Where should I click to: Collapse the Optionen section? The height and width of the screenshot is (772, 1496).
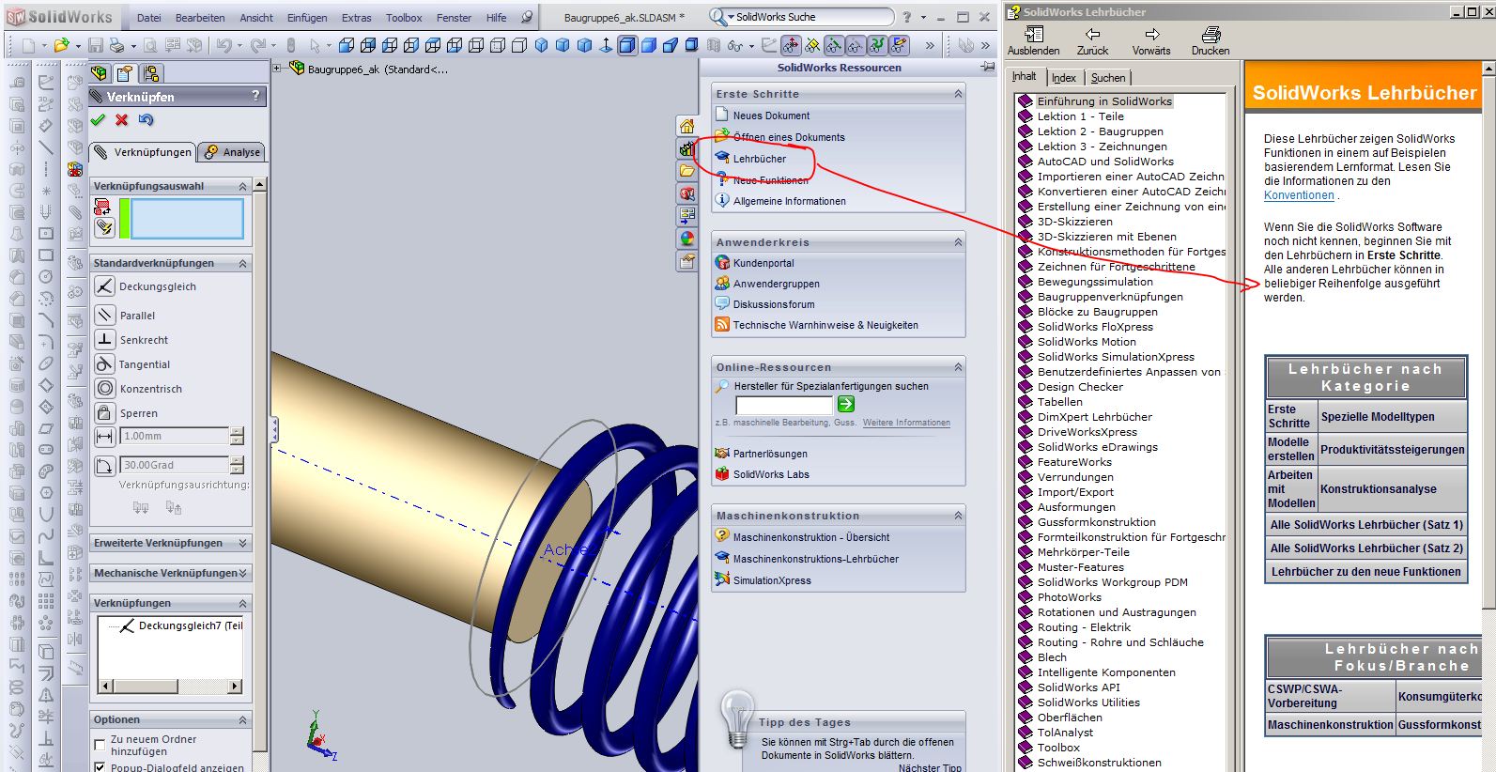[243, 720]
